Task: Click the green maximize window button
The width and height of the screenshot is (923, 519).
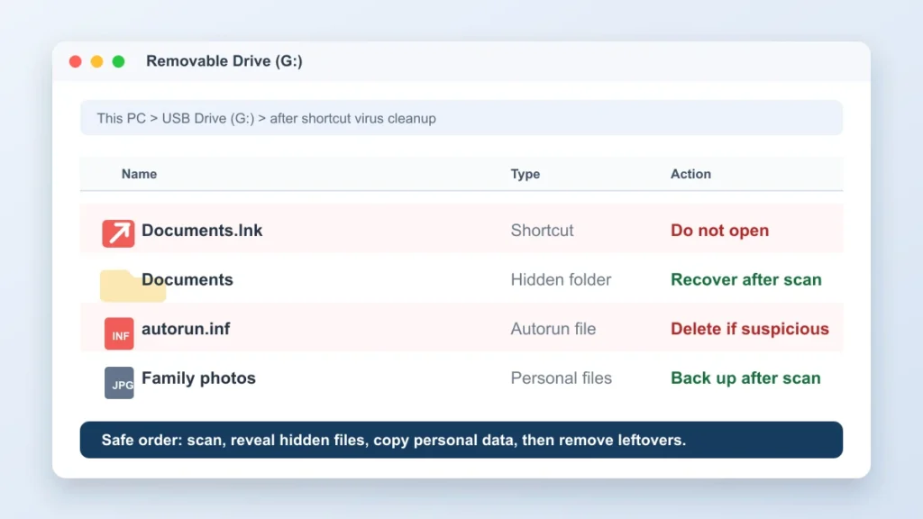Action: coord(118,61)
